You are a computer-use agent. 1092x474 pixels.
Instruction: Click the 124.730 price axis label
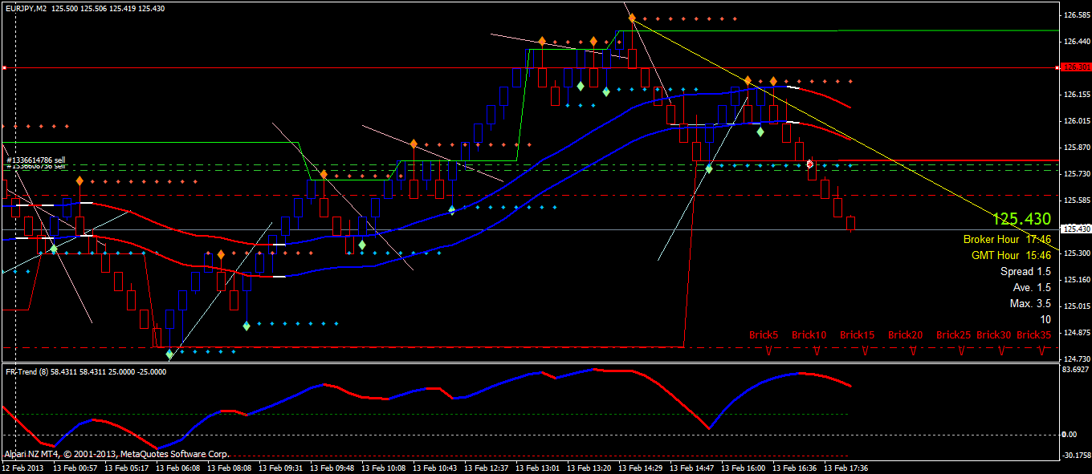pos(1077,359)
